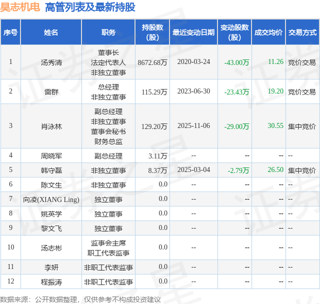Click 集中竞价 in 韩守磊's row
320x304 pixels.
click(x=302, y=170)
